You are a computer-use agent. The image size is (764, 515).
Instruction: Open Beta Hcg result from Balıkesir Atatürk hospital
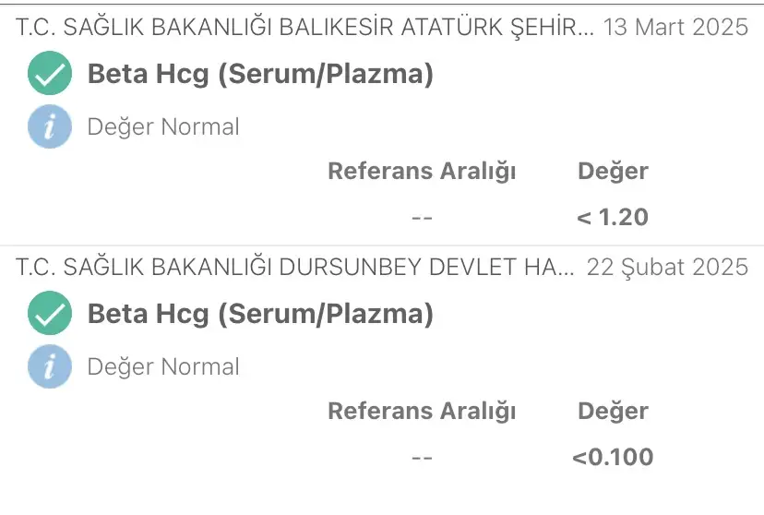pos(260,75)
